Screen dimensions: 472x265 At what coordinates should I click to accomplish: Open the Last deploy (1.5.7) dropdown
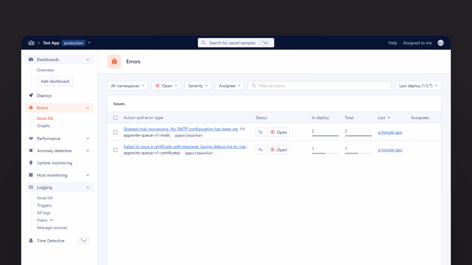pos(418,86)
